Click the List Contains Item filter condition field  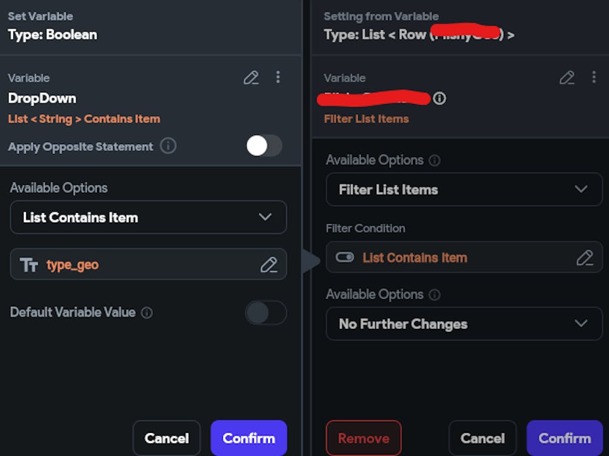pos(451,258)
